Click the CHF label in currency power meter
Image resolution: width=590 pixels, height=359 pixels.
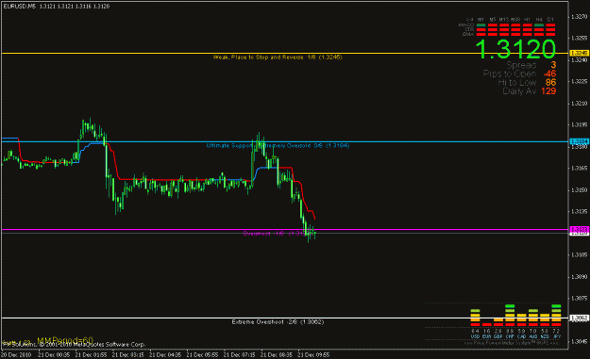click(510, 336)
